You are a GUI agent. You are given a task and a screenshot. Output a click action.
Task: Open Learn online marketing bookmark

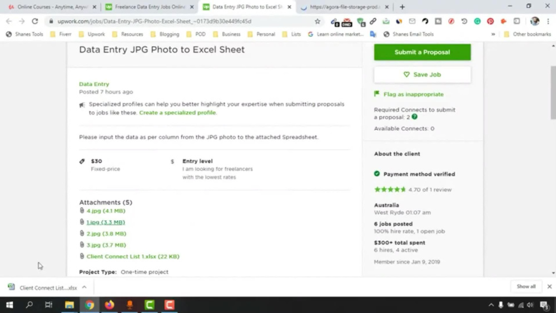tap(336, 34)
